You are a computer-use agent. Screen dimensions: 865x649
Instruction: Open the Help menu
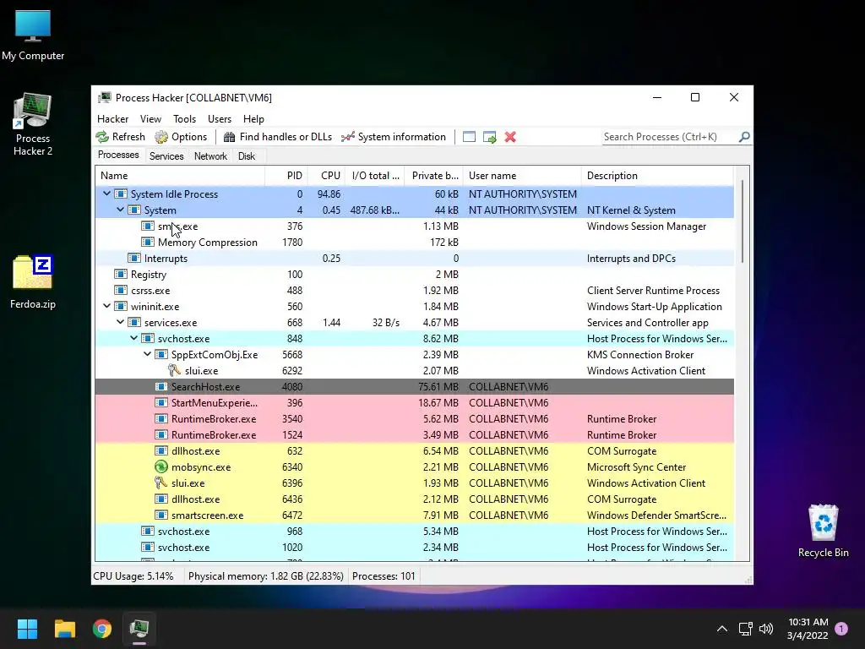[253, 118]
